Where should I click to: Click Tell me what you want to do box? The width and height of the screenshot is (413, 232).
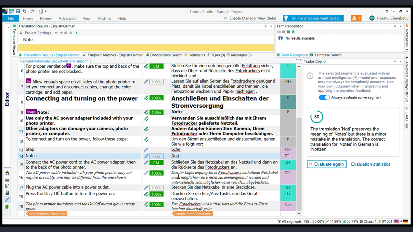tap(313, 18)
